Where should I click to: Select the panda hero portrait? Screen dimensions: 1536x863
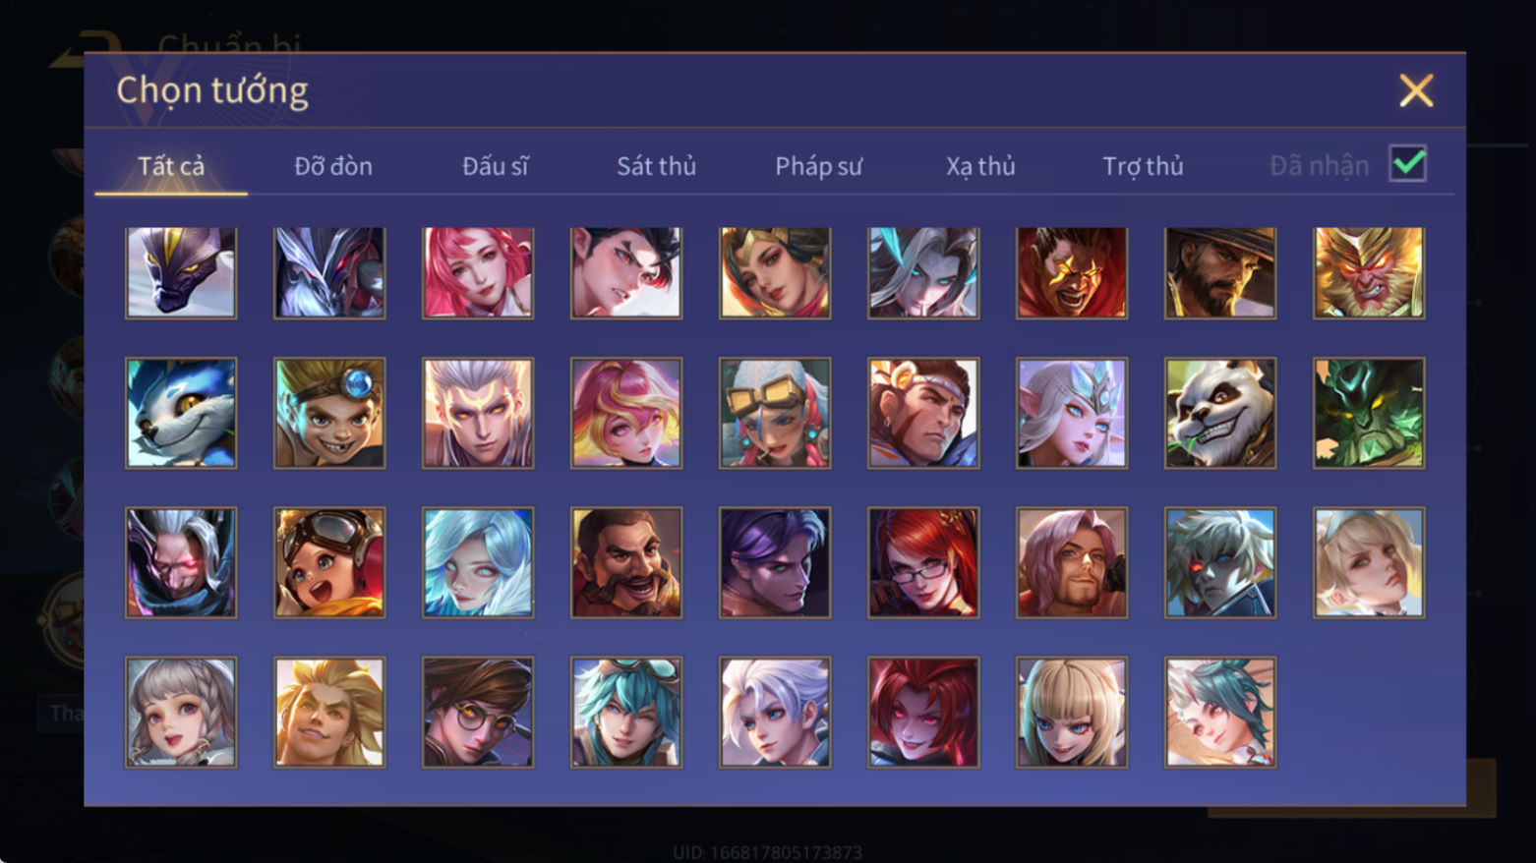[1220, 413]
